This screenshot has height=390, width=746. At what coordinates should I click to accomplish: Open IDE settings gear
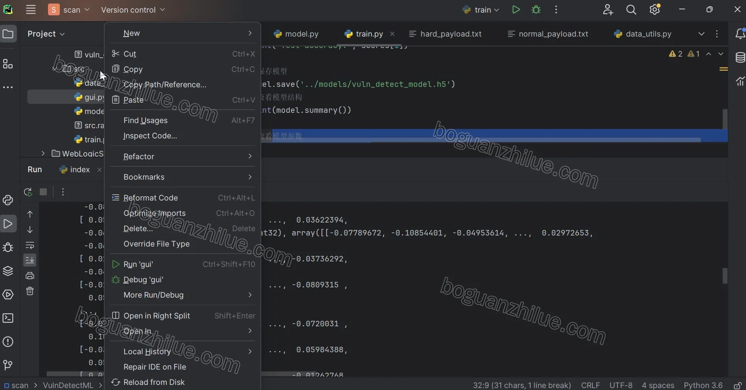(655, 10)
